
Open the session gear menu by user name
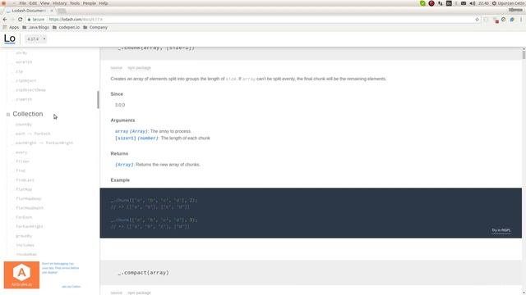coord(509,3)
